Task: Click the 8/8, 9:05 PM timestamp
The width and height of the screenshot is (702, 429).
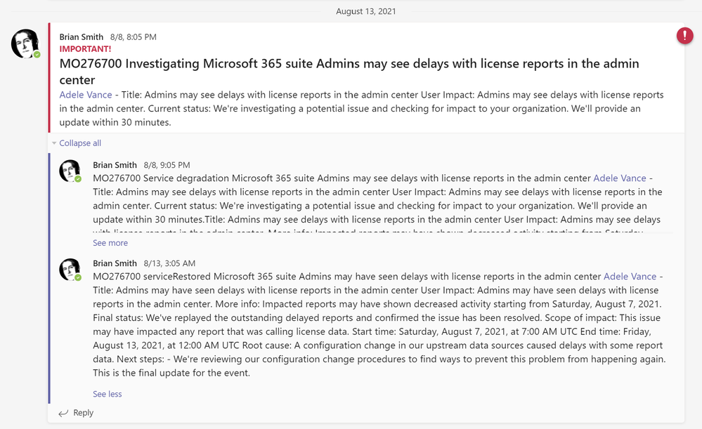Action: click(x=167, y=165)
